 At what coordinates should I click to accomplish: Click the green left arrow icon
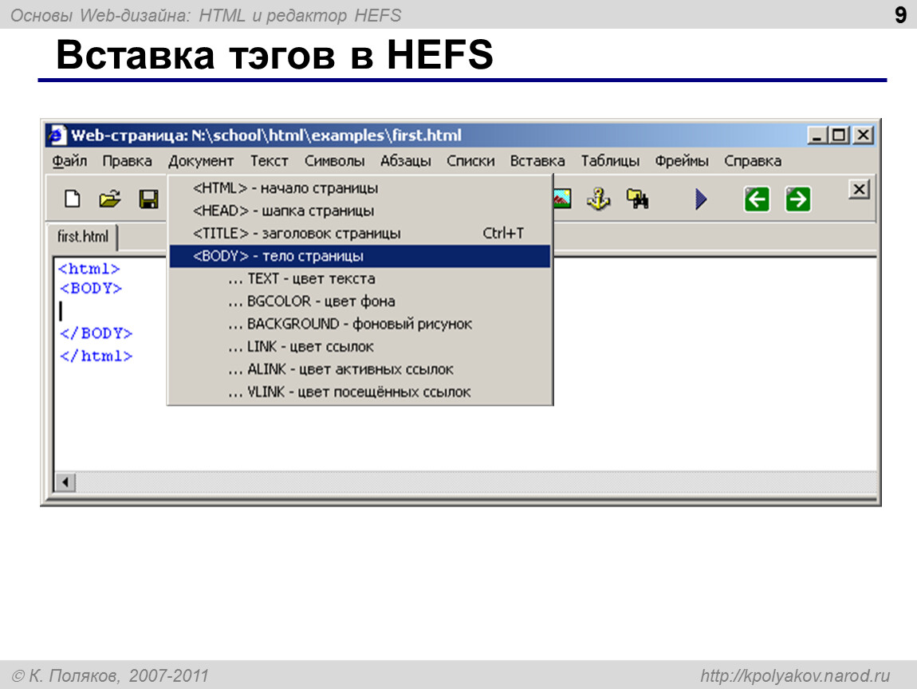[x=757, y=199]
